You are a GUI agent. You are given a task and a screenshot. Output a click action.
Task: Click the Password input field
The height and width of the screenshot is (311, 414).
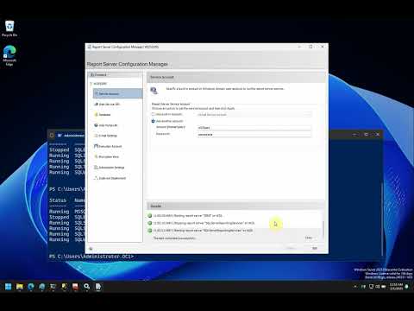(x=254, y=135)
